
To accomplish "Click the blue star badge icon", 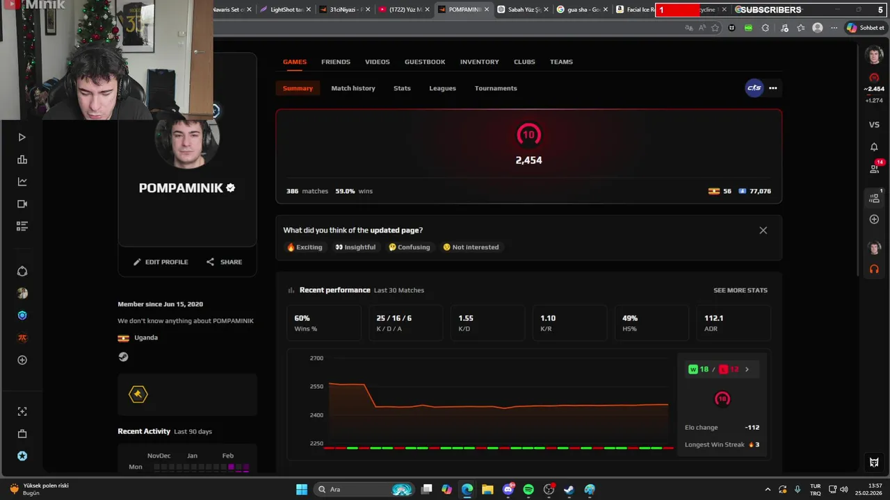I will (x=22, y=456).
